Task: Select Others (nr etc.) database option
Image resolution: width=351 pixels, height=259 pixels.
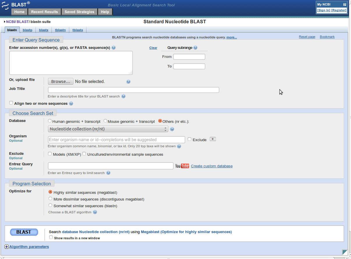Action: [160, 121]
